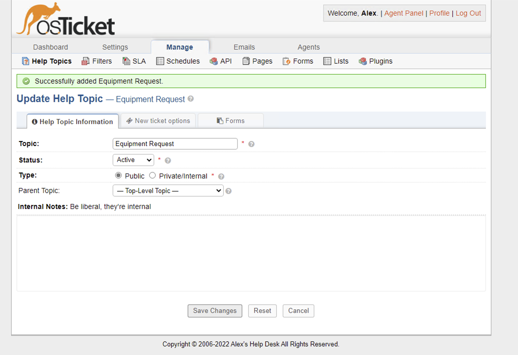Click the API cube icon
This screenshot has height=355, width=518.
pyautogui.click(x=213, y=61)
